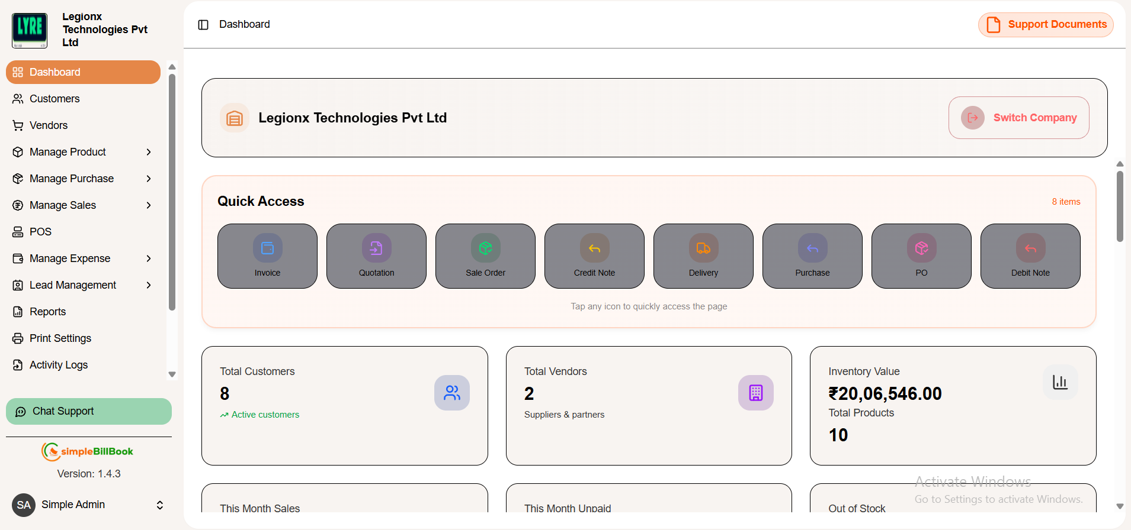This screenshot has height=530, width=1131.
Task: Open the Sale Order quick access tile
Action: [485, 256]
